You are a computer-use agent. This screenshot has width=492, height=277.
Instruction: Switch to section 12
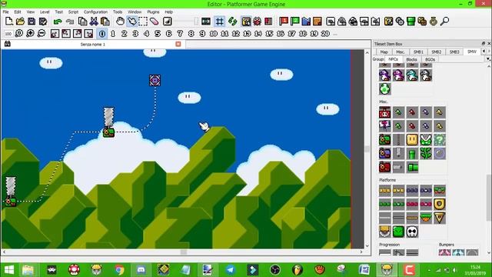click(x=236, y=34)
